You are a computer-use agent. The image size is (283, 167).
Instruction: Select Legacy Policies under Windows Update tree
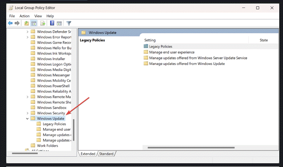pos(54,124)
